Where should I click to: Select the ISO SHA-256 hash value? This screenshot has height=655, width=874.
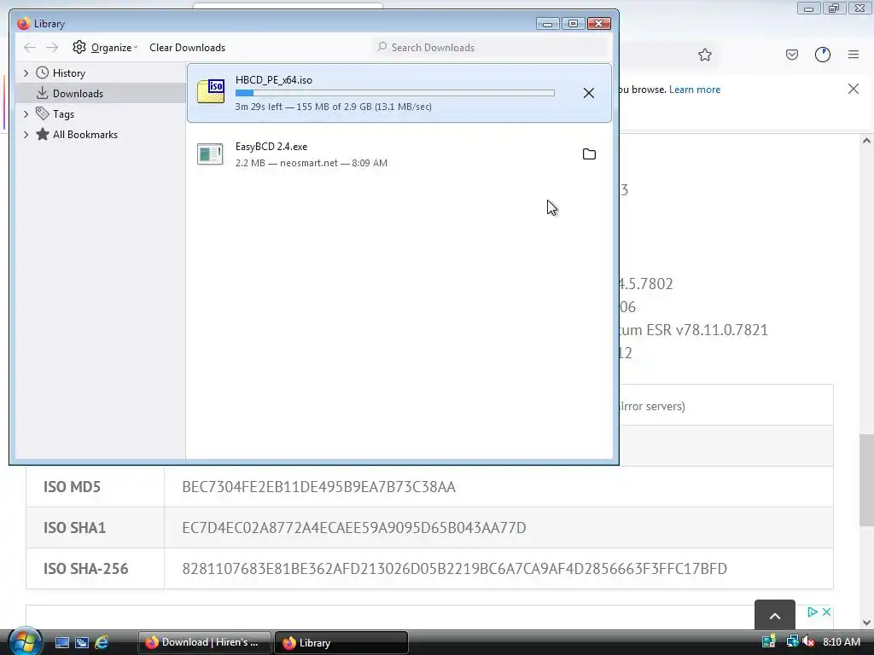point(454,569)
